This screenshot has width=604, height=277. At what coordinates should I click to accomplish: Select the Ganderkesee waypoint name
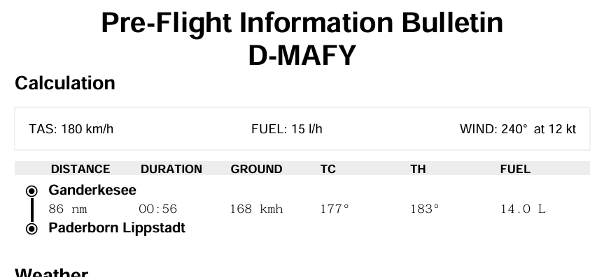pyautogui.click(x=92, y=190)
